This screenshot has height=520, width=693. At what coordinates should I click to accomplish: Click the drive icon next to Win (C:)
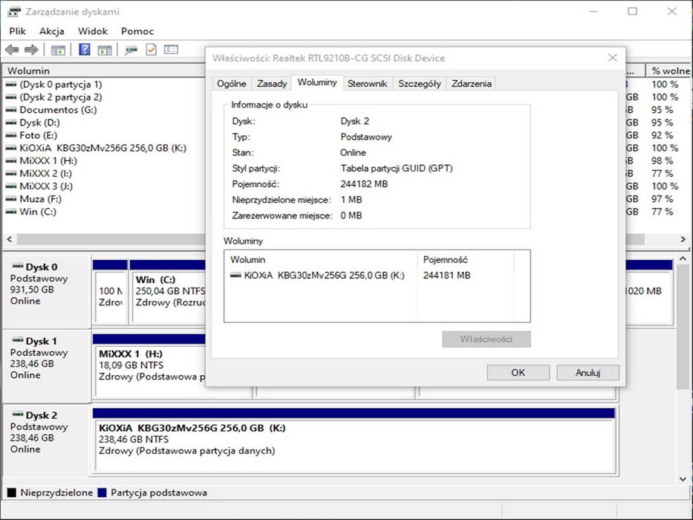11,212
